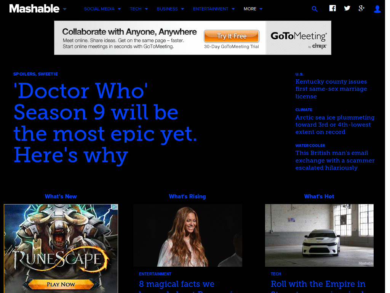Image resolution: width=390 pixels, height=293 pixels.
Task: Click the Mashable logo
Action: 34,9
